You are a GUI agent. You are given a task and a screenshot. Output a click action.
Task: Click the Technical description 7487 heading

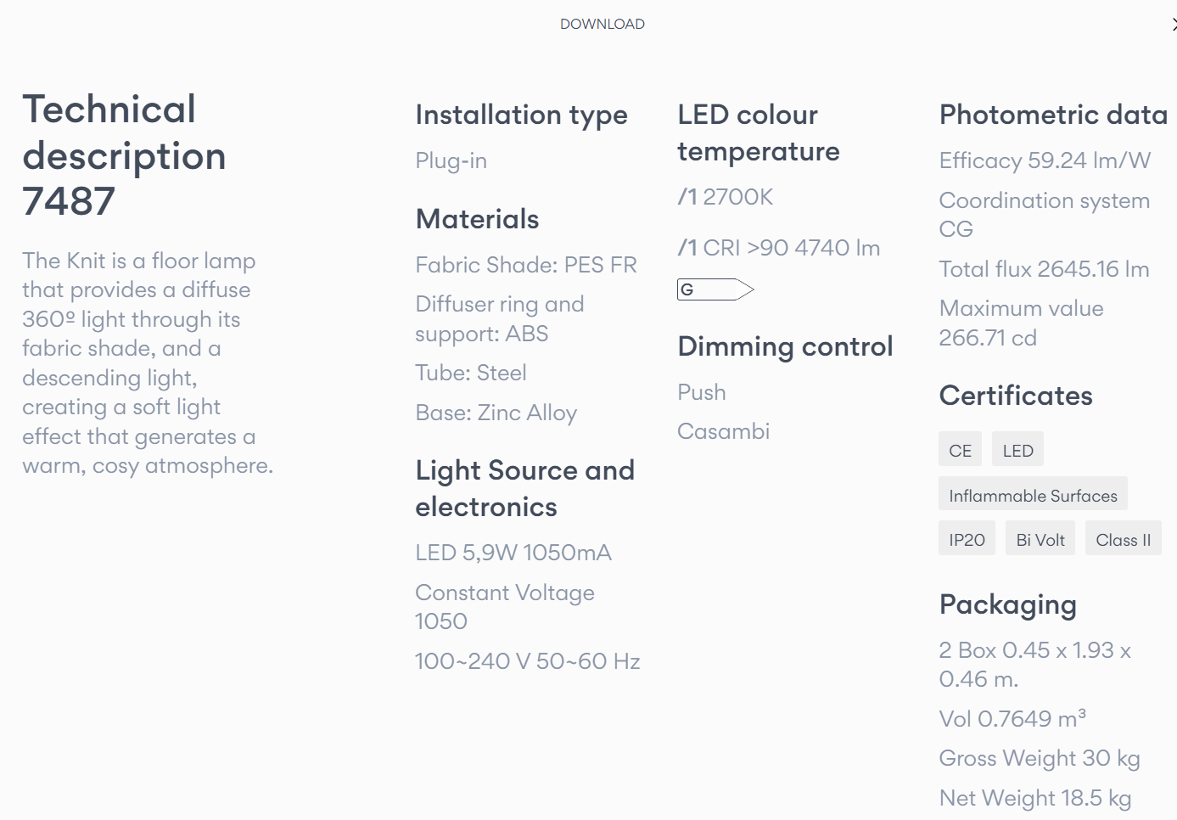click(124, 155)
